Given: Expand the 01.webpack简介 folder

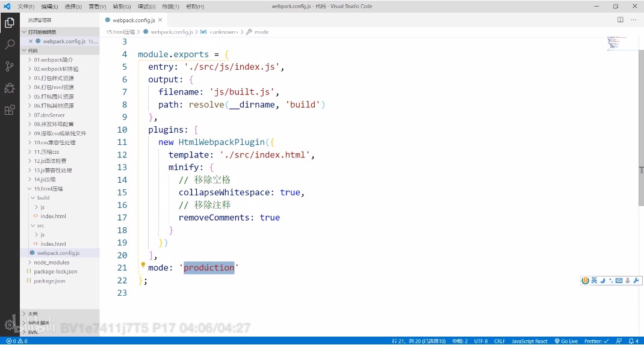Looking at the screenshot, I should 60,60.
